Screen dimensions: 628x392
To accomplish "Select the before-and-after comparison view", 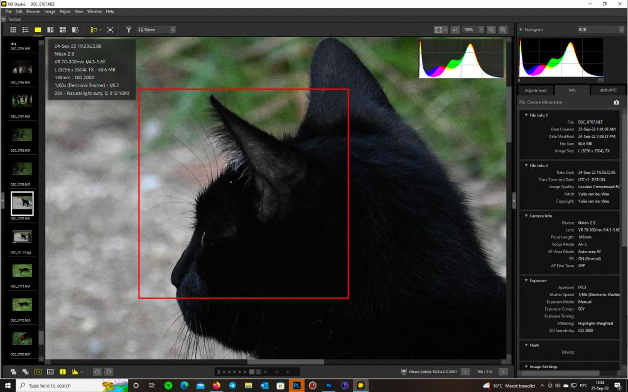I will point(75,29).
